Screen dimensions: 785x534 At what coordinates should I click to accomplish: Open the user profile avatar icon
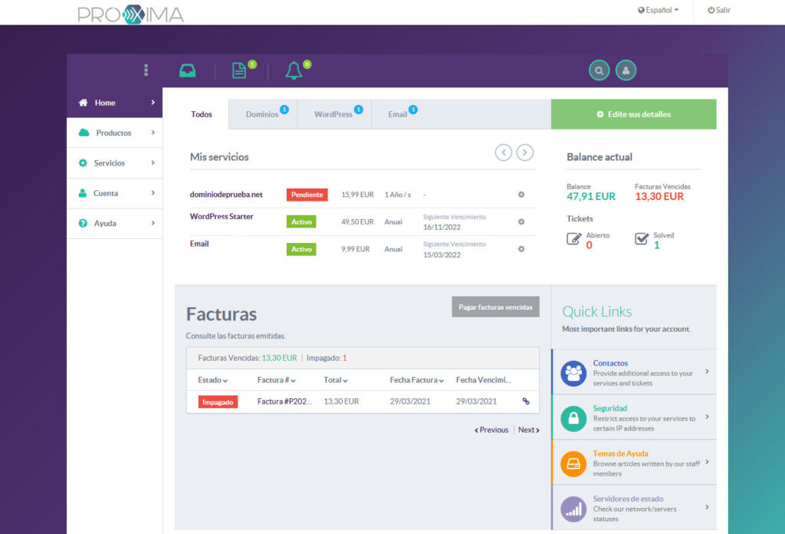[626, 70]
